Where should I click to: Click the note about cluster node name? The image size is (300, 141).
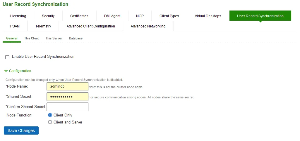116,87
